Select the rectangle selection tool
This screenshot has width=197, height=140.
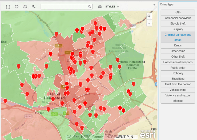8,7
